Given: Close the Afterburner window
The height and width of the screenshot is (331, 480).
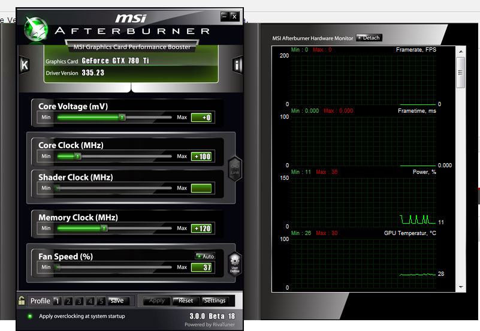Looking at the screenshot, I should (x=234, y=17).
